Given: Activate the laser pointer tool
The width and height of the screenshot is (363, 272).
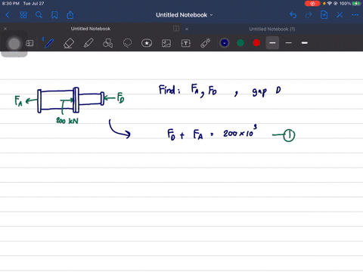Looking at the screenshot, I should (x=206, y=43).
